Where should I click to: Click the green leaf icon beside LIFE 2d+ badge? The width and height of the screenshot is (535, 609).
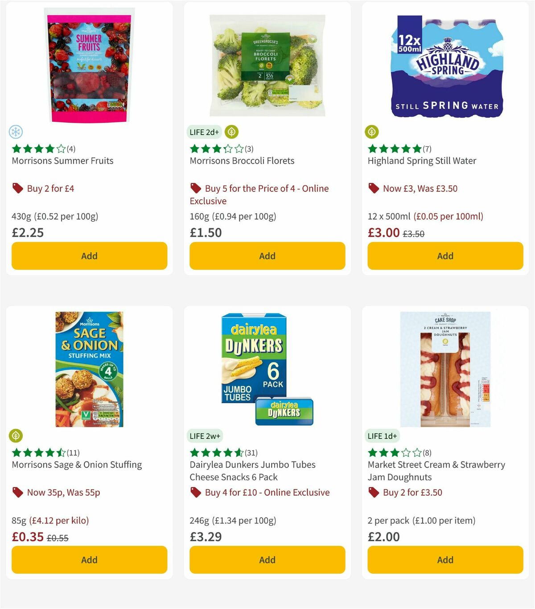231,132
